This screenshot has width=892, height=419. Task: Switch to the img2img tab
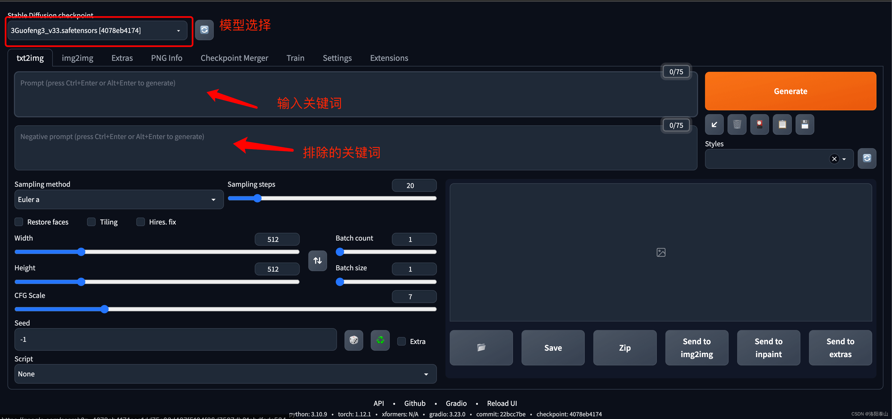[x=77, y=58]
